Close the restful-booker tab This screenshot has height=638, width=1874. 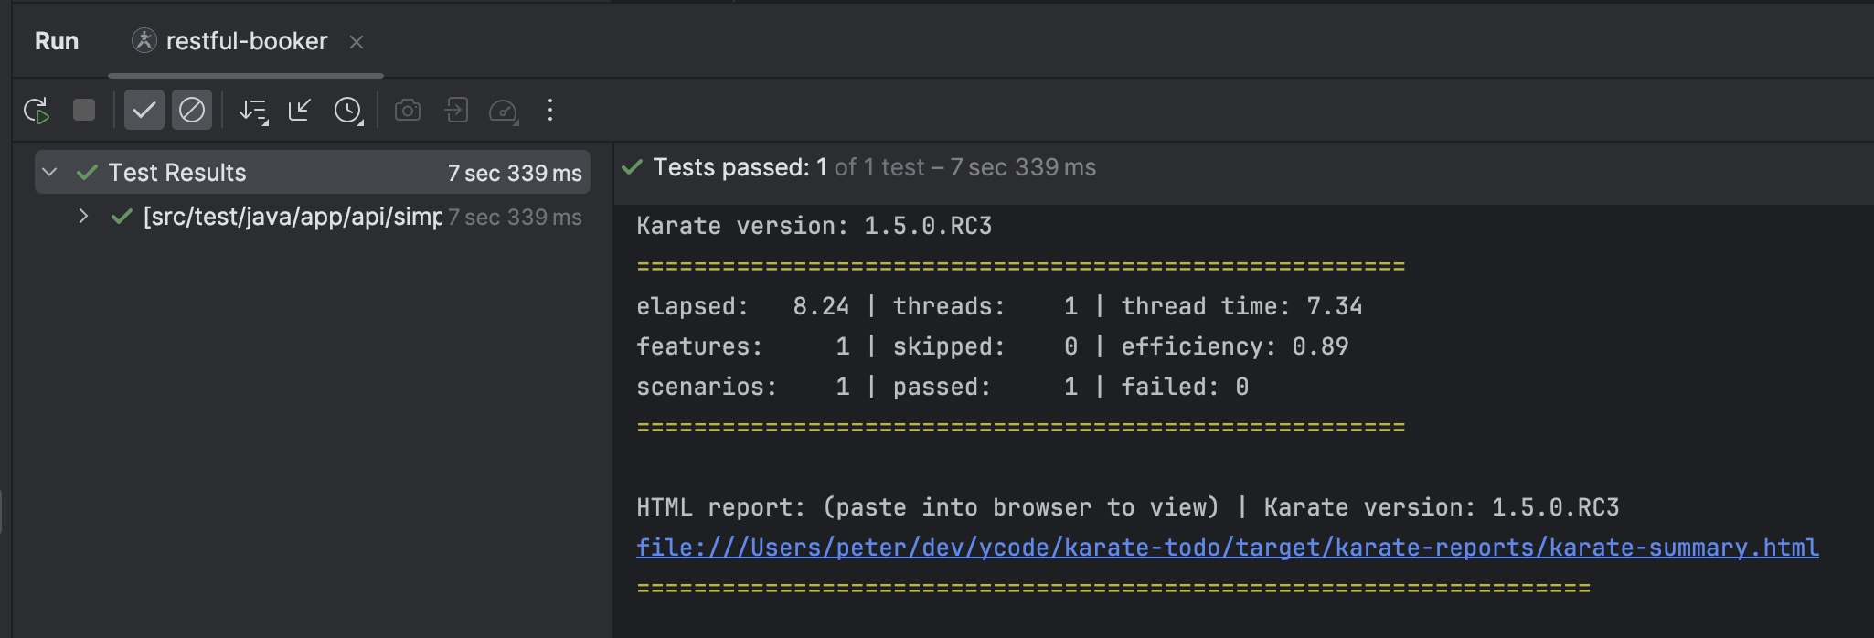357,42
